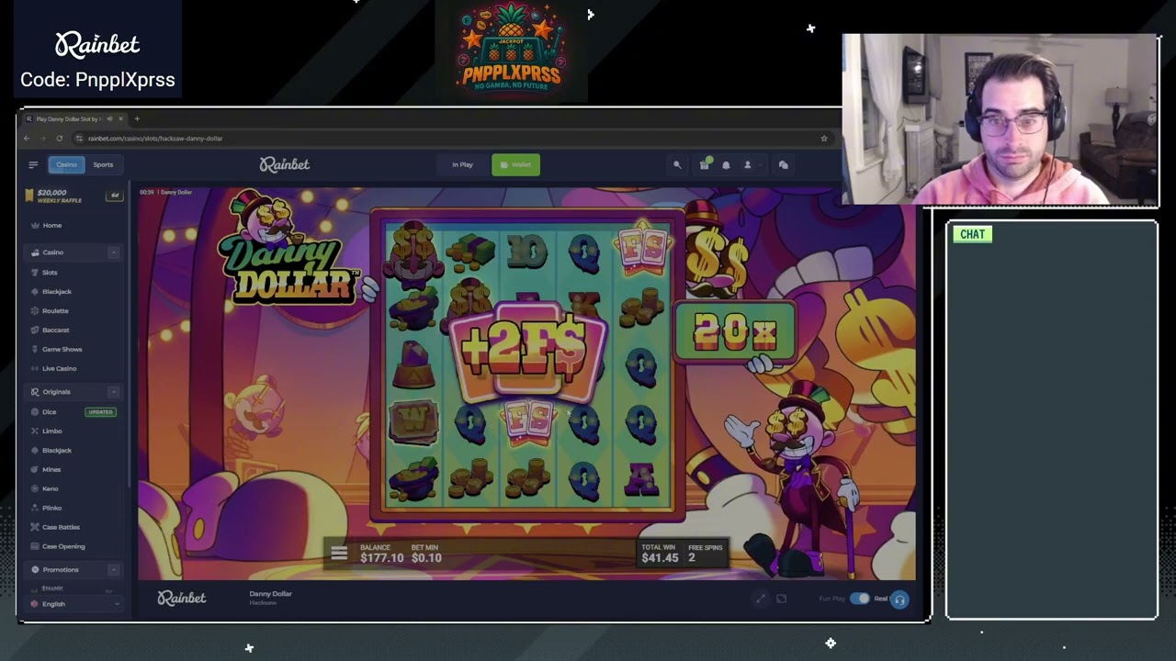Open the Keno original game
The height and width of the screenshot is (661, 1176).
[x=51, y=489]
